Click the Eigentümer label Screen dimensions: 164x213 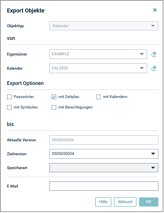point(17,54)
